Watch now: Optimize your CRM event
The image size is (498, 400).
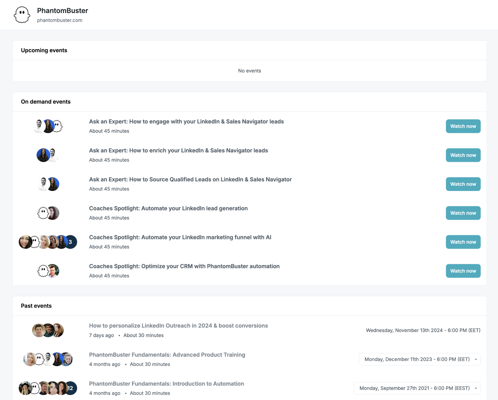[x=463, y=271]
